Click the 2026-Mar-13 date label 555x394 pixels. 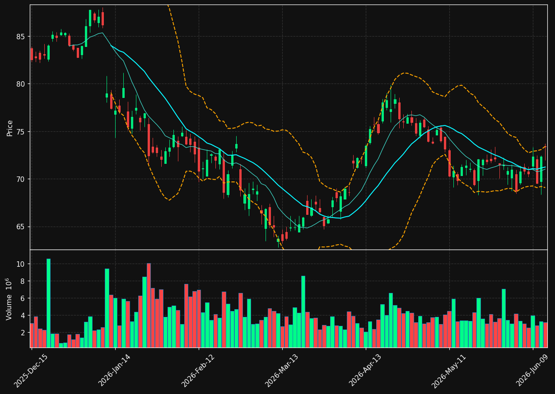(281, 371)
